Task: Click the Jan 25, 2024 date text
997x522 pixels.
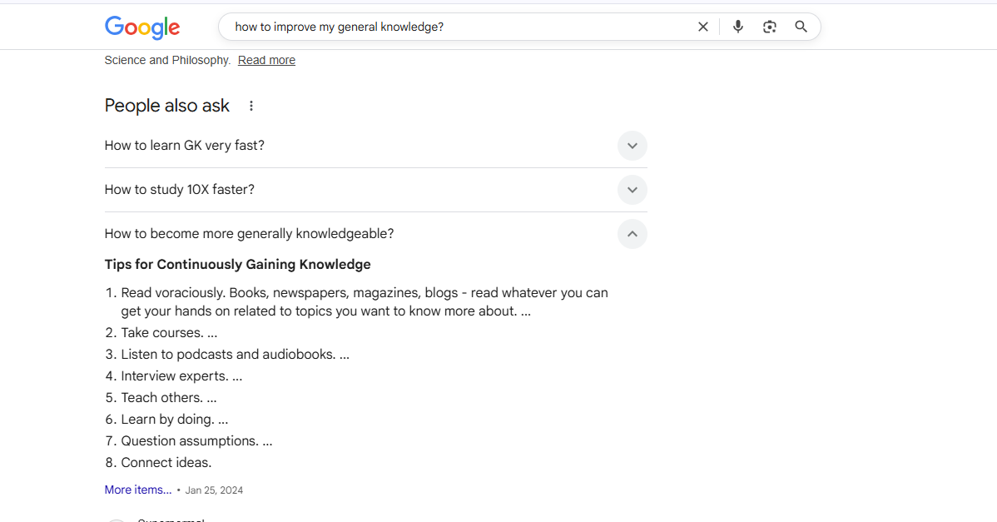Action: click(x=214, y=490)
